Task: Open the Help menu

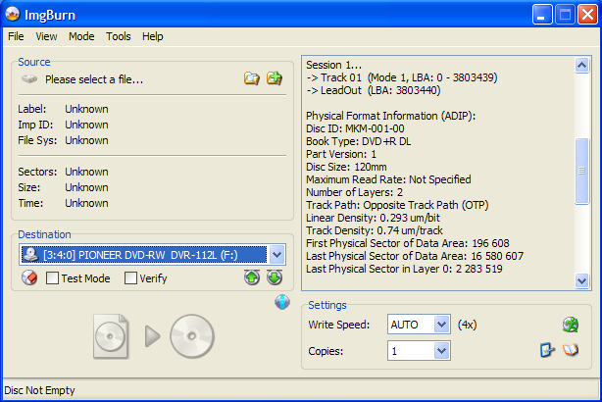Action: [153, 36]
